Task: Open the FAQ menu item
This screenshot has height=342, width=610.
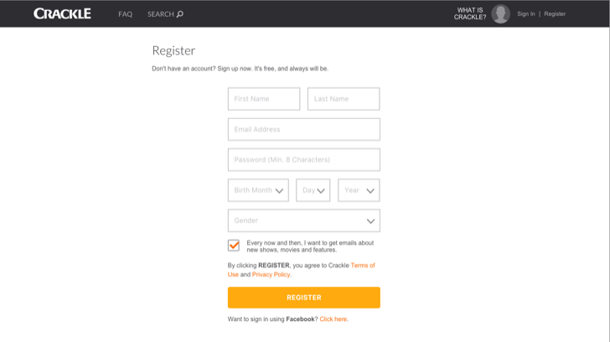Action: [126, 14]
